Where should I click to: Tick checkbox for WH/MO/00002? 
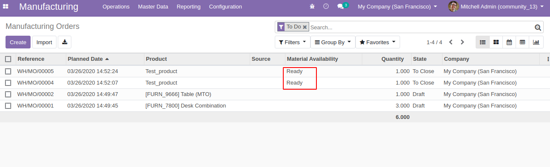[x=8, y=94]
